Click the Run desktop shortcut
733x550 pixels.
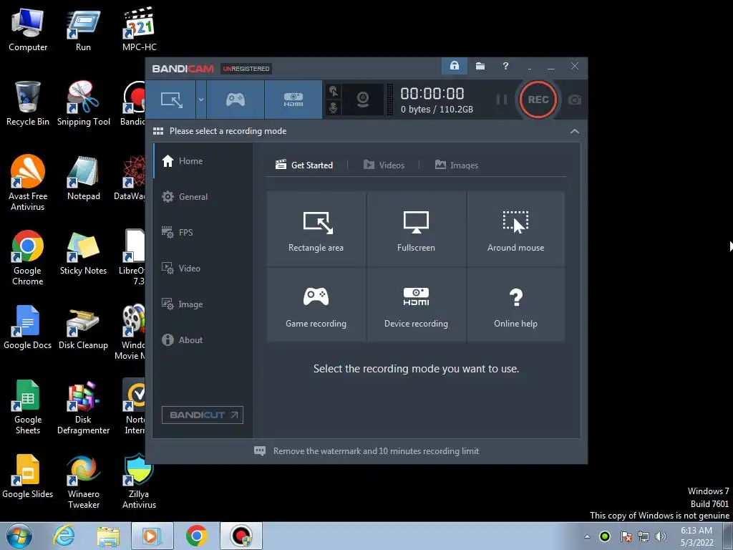(x=83, y=30)
